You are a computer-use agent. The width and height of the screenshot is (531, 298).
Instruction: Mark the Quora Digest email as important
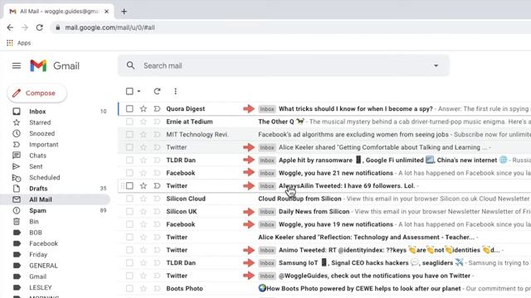tap(157, 108)
